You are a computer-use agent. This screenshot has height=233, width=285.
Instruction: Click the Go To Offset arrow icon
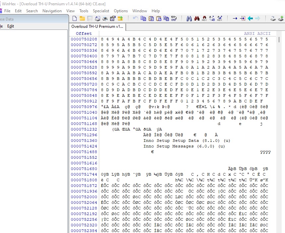click(x=235, y=19)
